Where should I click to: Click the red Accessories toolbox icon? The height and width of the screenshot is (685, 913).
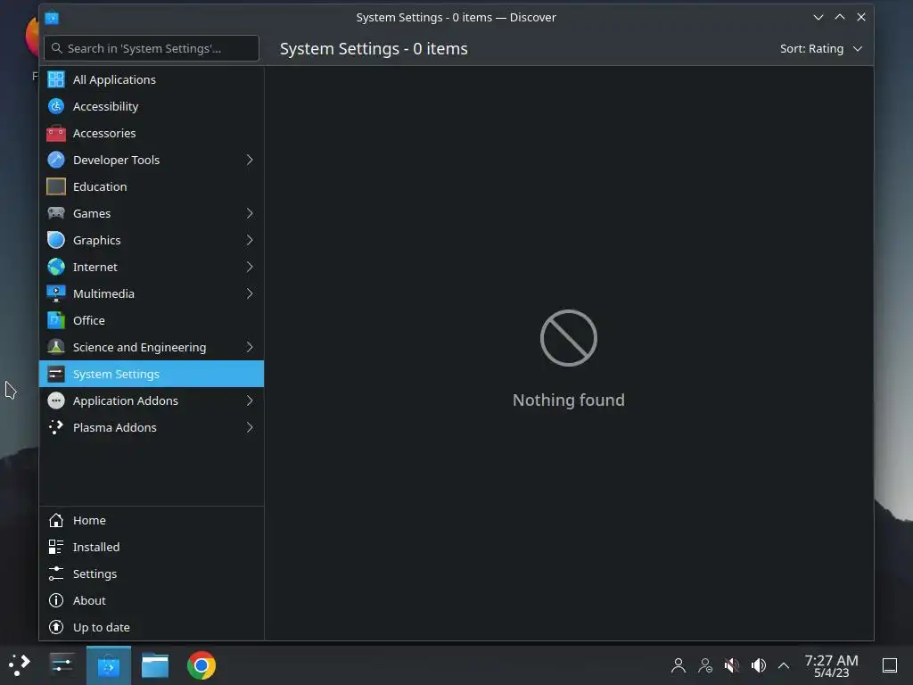pyautogui.click(x=56, y=133)
